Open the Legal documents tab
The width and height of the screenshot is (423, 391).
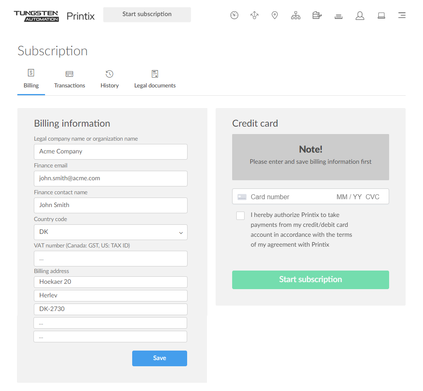point(155,80)
